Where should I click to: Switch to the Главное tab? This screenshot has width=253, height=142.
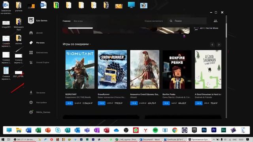coord(66,21)
